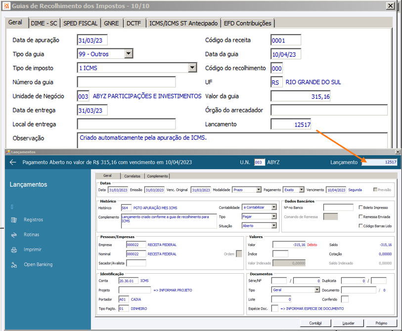Expand the Situação dropdown showing Aberto

(274, 225)
